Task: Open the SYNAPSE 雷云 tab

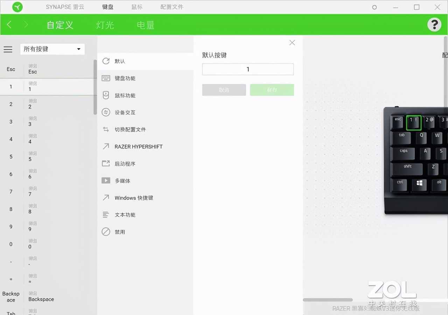Action: [x=65, y=7]
